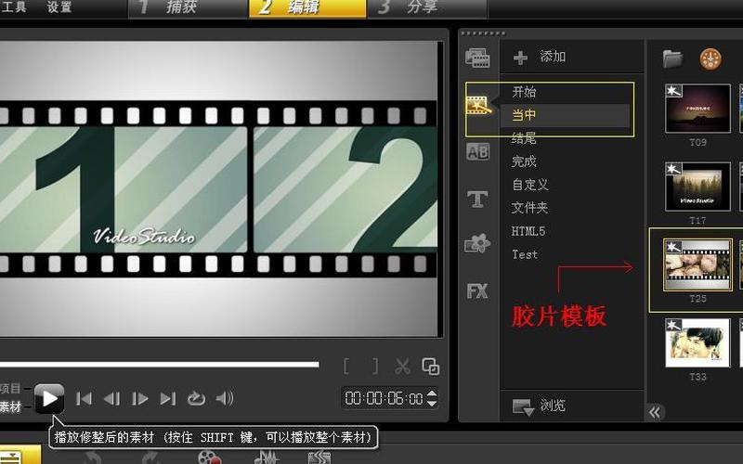Click the 添加 plus button
Viewport: 743px width, 464px height.
(x=520, y=58)
